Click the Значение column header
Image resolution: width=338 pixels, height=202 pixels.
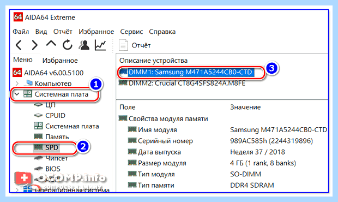pyautogui.click(x=245, y=107)
